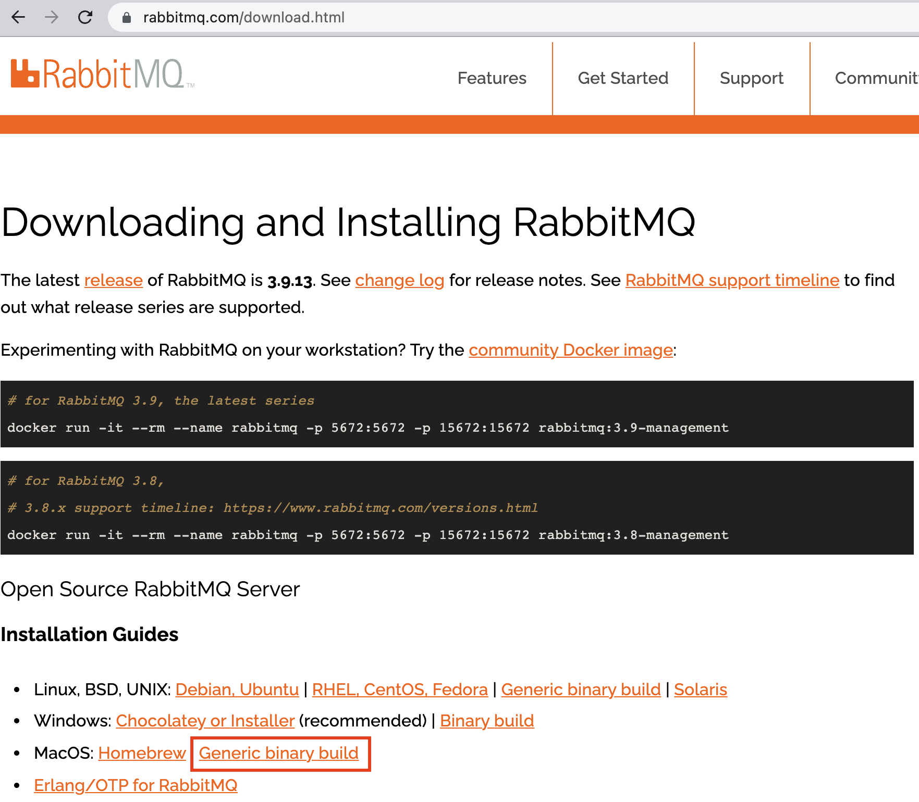
Task: Open the Support menu
Action: tap(751, 78)
